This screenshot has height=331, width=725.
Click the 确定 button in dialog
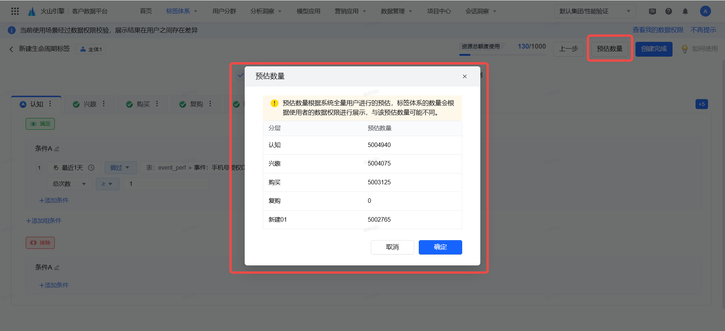pos(440,247)
